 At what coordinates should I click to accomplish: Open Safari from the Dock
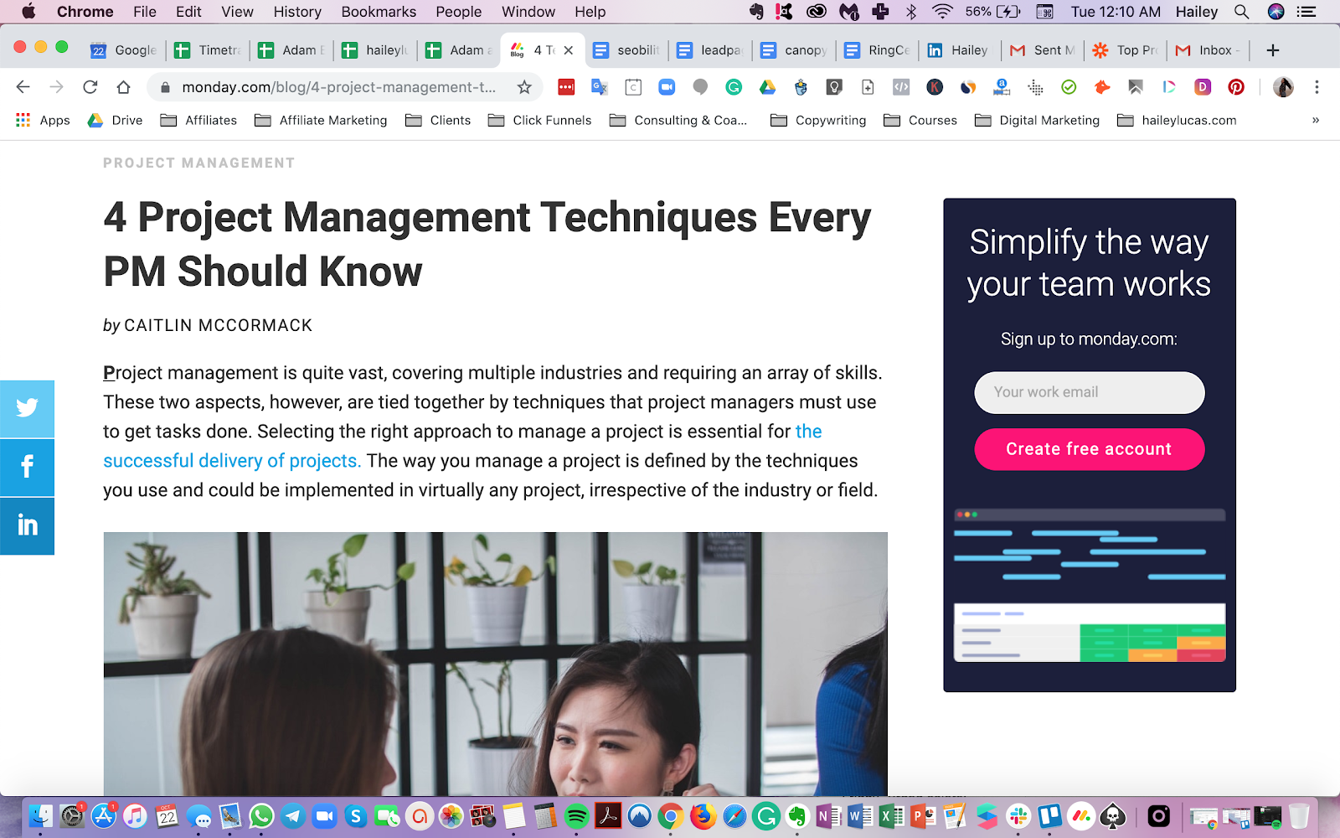[x=734, y=815]
